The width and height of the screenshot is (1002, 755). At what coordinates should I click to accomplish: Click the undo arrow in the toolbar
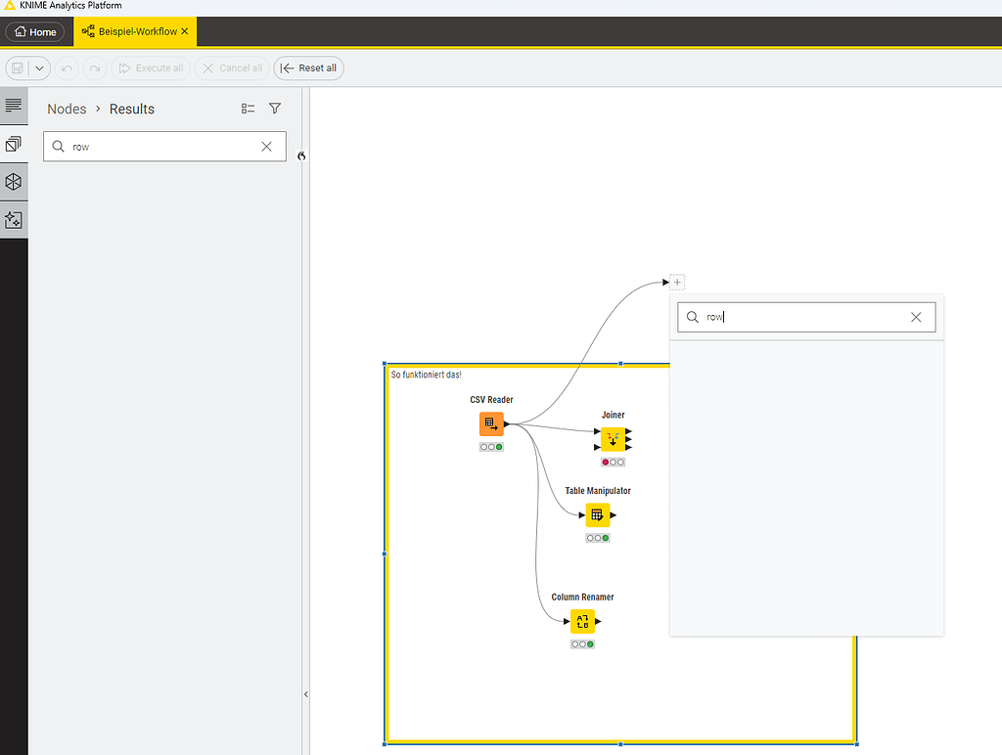(x=67, y=67)
